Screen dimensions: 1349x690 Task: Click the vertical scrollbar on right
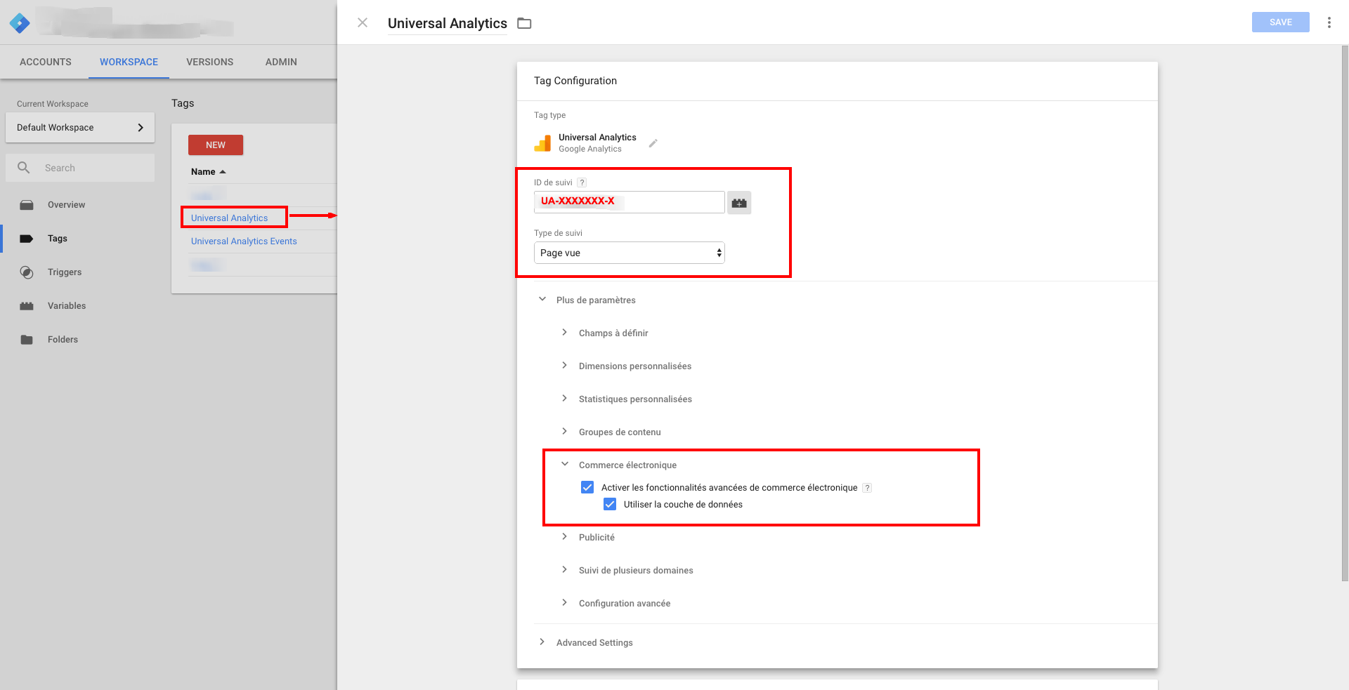pyautogui.click(x=1345, y=314)
